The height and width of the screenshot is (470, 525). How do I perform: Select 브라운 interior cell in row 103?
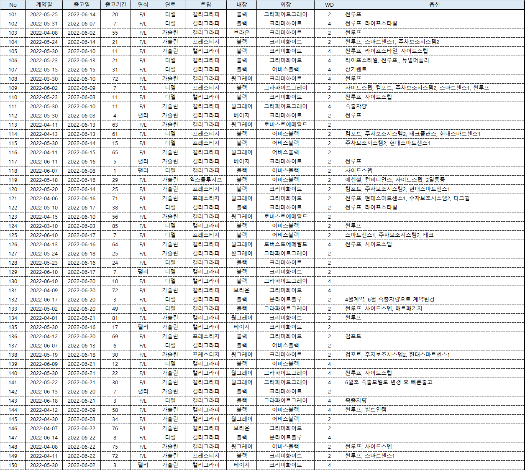pyautogui.click(x=242, y=33)
